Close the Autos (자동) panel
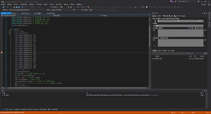This screenshot has height=114, width=211. click(206, 91)
